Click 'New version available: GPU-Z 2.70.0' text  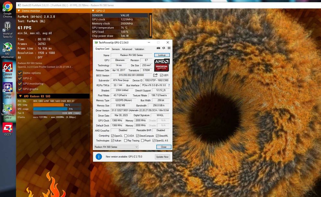pos(124,157)
